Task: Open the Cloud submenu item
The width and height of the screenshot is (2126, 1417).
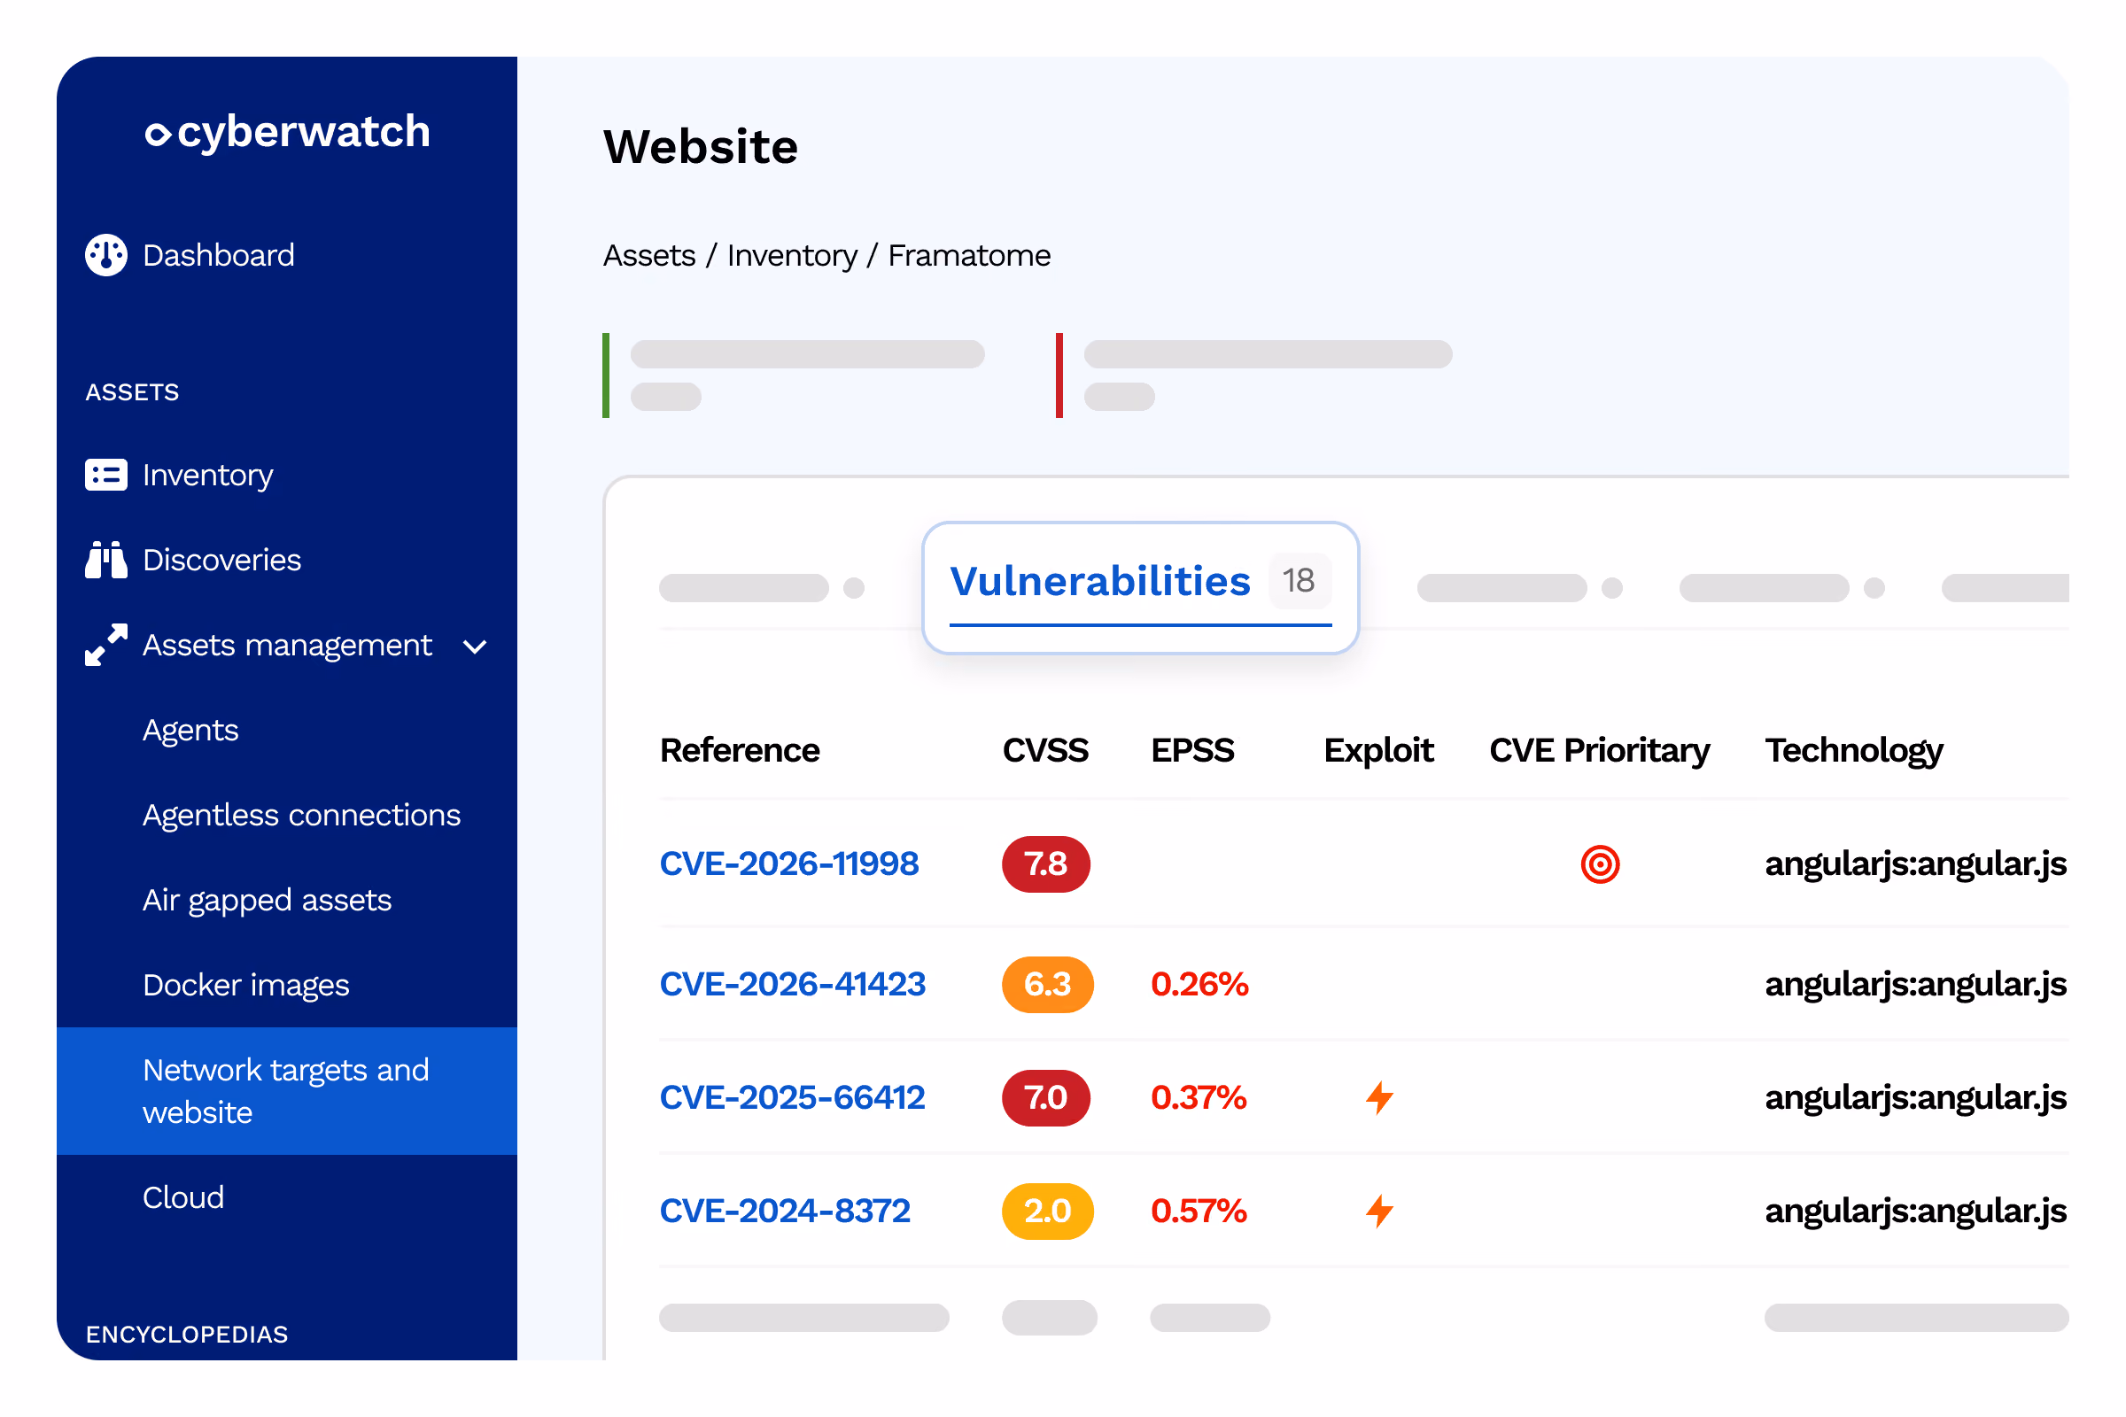Action: point(183,1197)
